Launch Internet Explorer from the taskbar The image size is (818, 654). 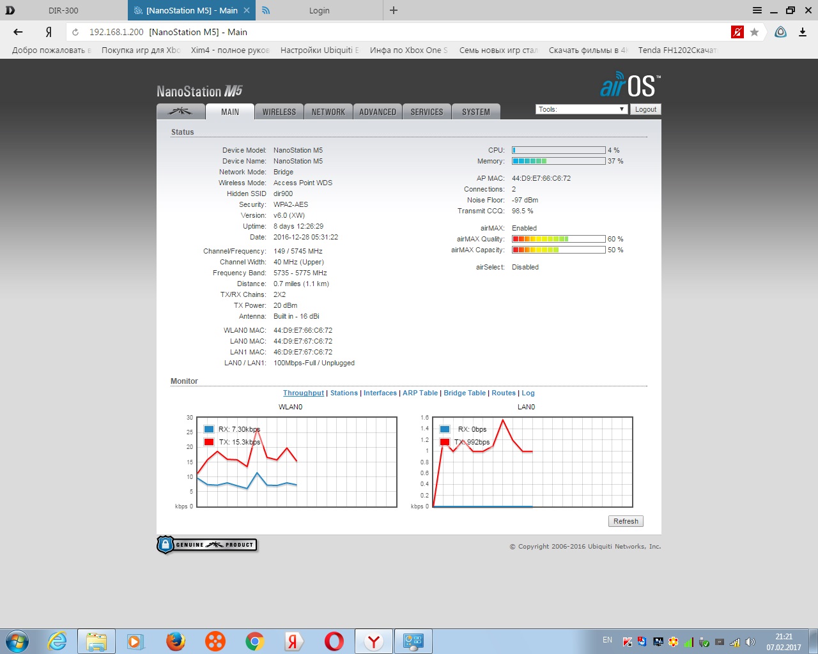(58, 641)
